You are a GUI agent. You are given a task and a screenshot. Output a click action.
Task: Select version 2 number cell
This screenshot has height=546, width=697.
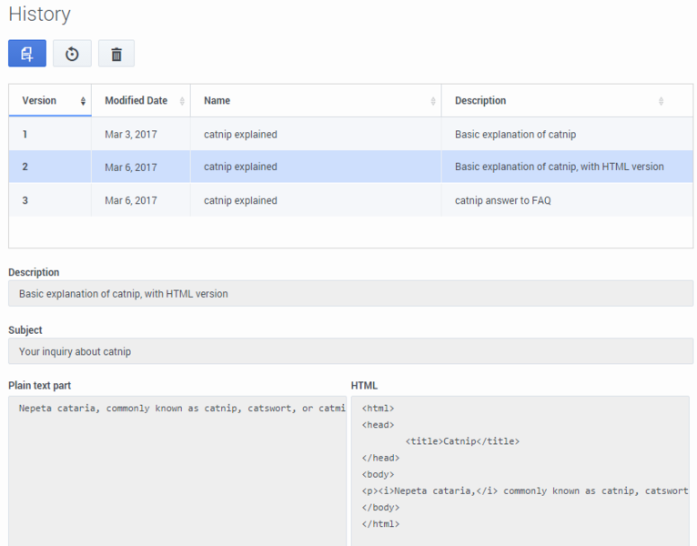[50, 167]
